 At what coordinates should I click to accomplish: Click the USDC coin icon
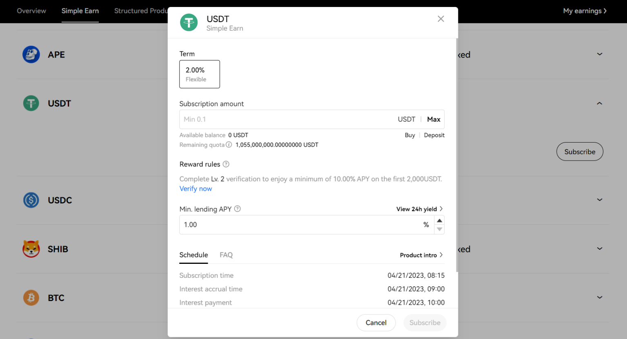click(31, 200)
